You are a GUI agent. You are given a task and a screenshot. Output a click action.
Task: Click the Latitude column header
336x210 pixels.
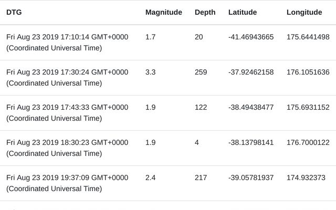click(x=243, y=12)
